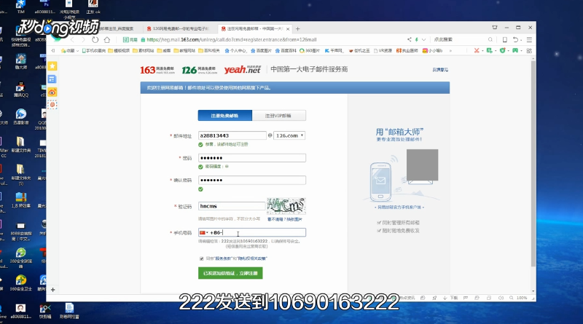Switch to 126网易免费邮 browser tab
This screenshot has width=583, height=324.
pos(179,28)
